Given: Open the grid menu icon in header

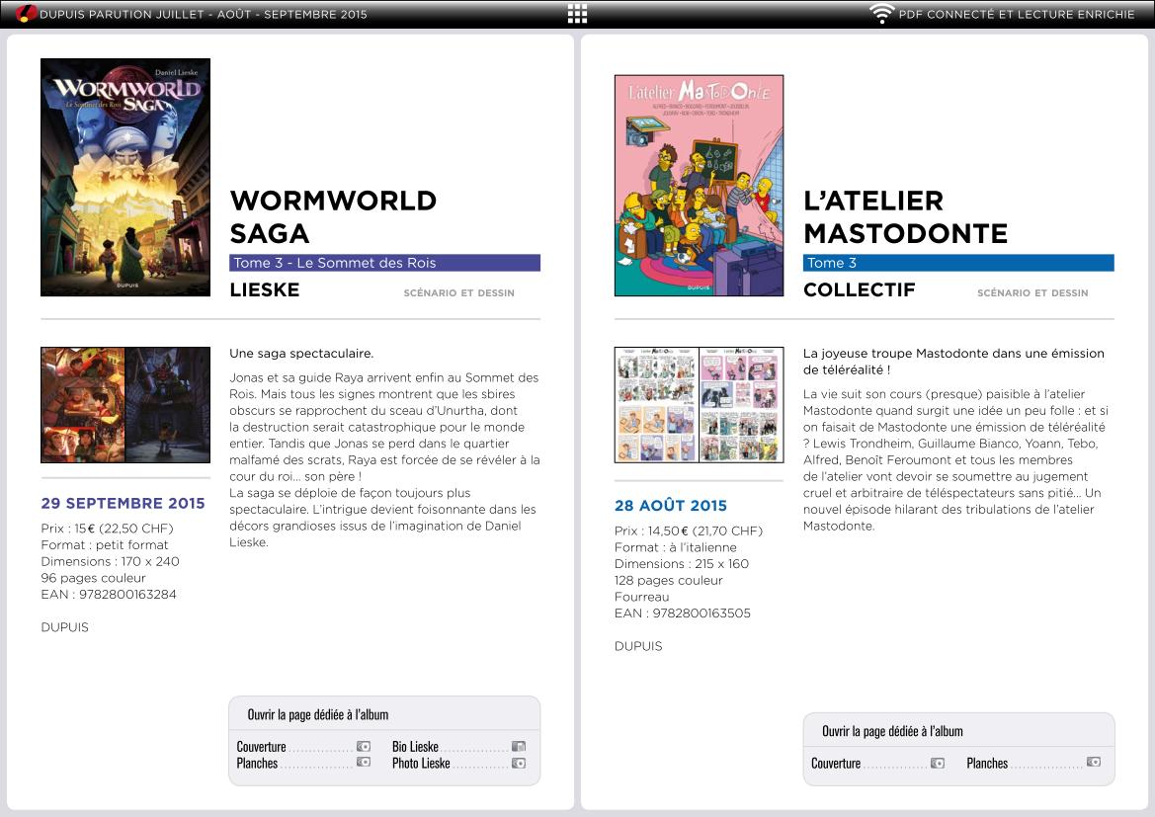Looking at the screenshot, I should pyautogui.click(x=577, y=14).
